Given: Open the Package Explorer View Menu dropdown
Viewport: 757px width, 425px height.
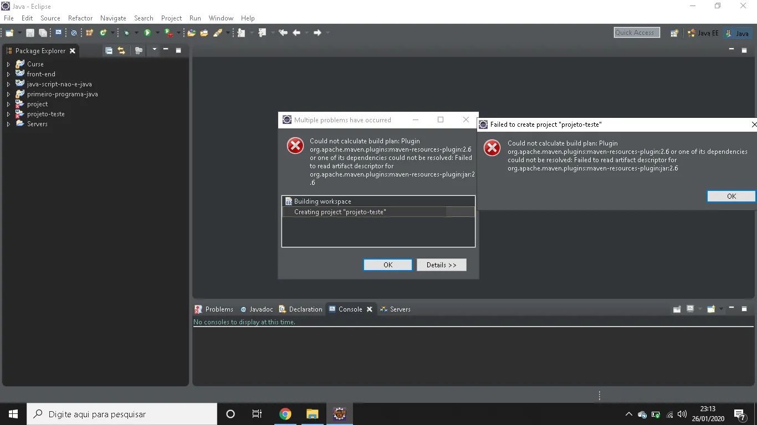Looking at the screenshot, I should 155,50.
